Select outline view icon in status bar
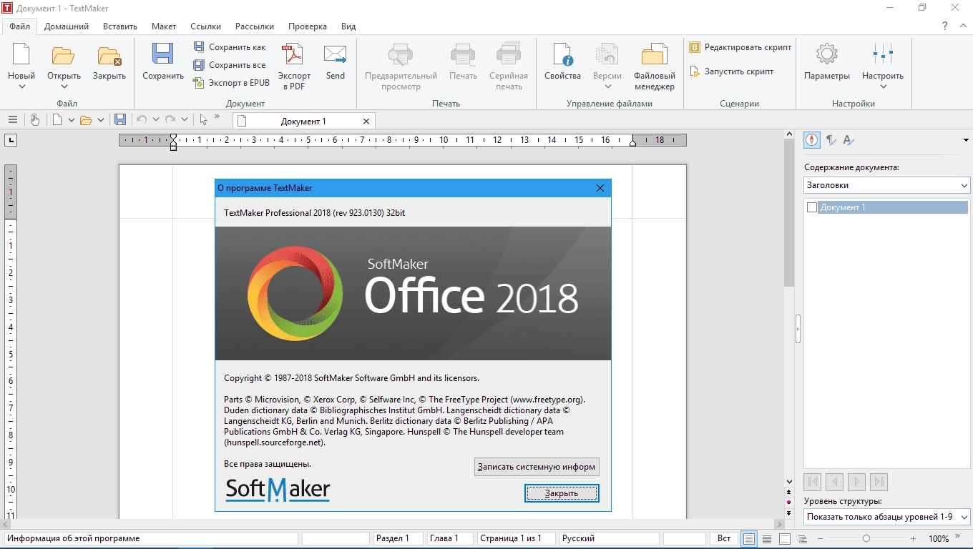This screenshot has height=549, width=973. pos(803,538)
